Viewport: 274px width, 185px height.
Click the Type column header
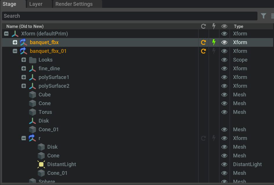pos(239,26)
